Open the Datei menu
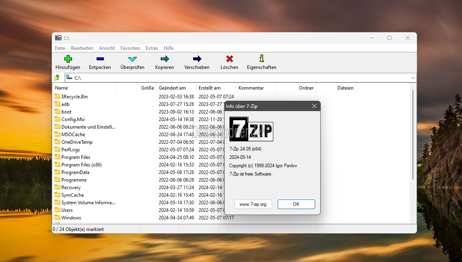Screen dimensions: 462x262 tap(60, 48)
